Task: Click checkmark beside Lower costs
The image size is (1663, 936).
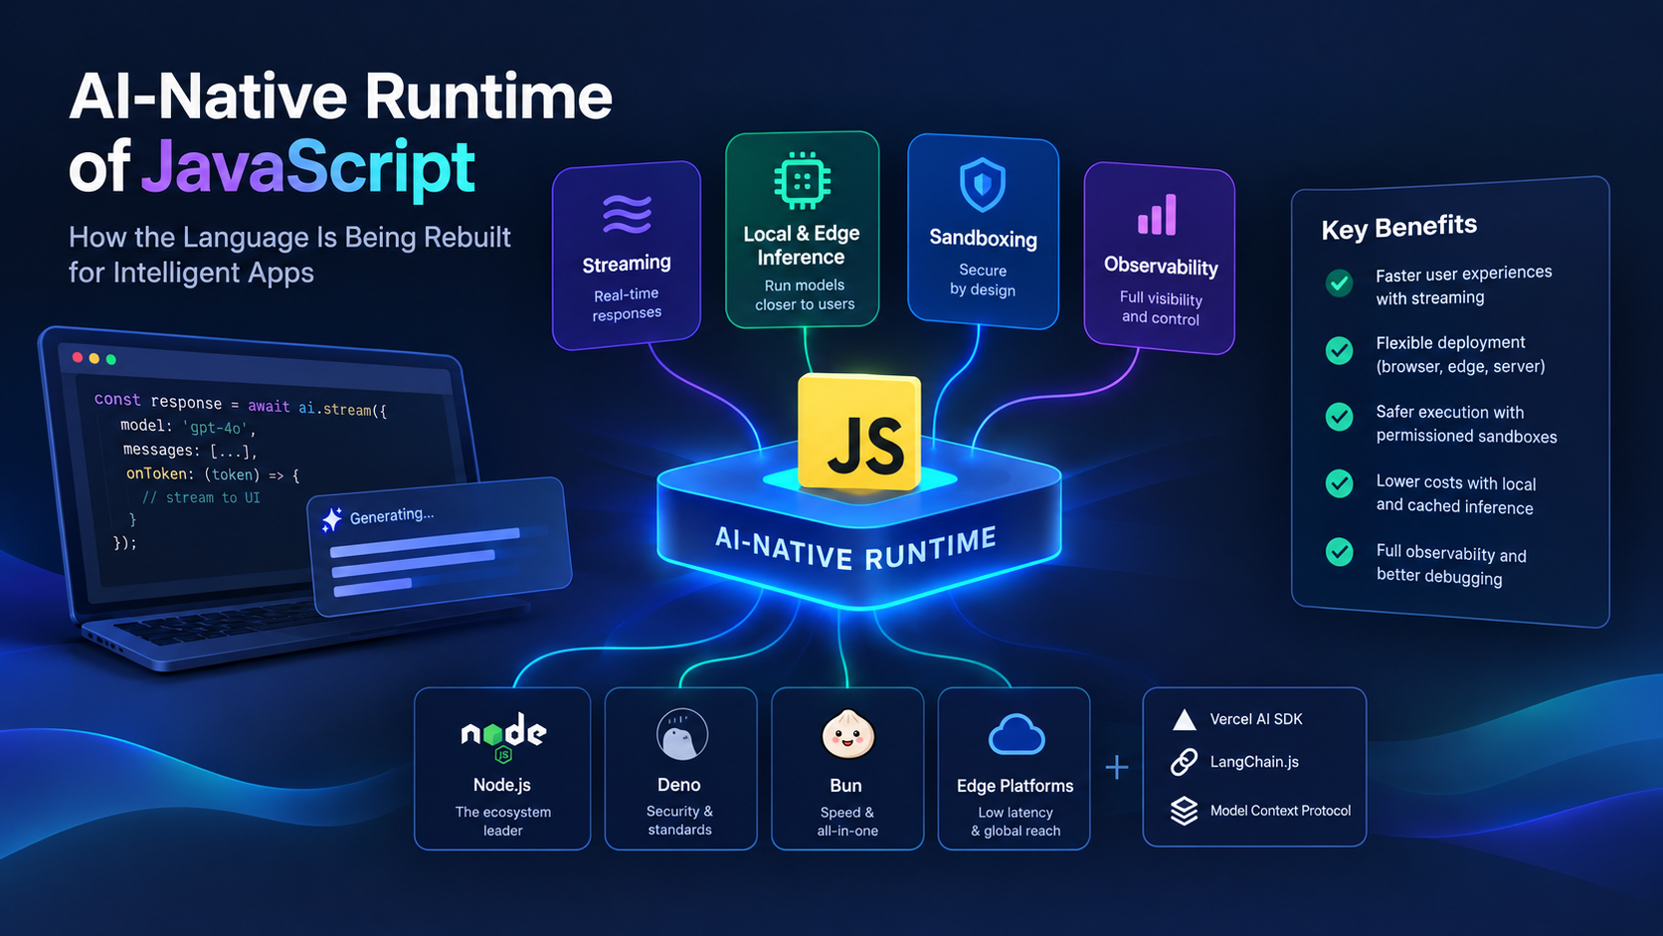Action: click(1340, 483)
